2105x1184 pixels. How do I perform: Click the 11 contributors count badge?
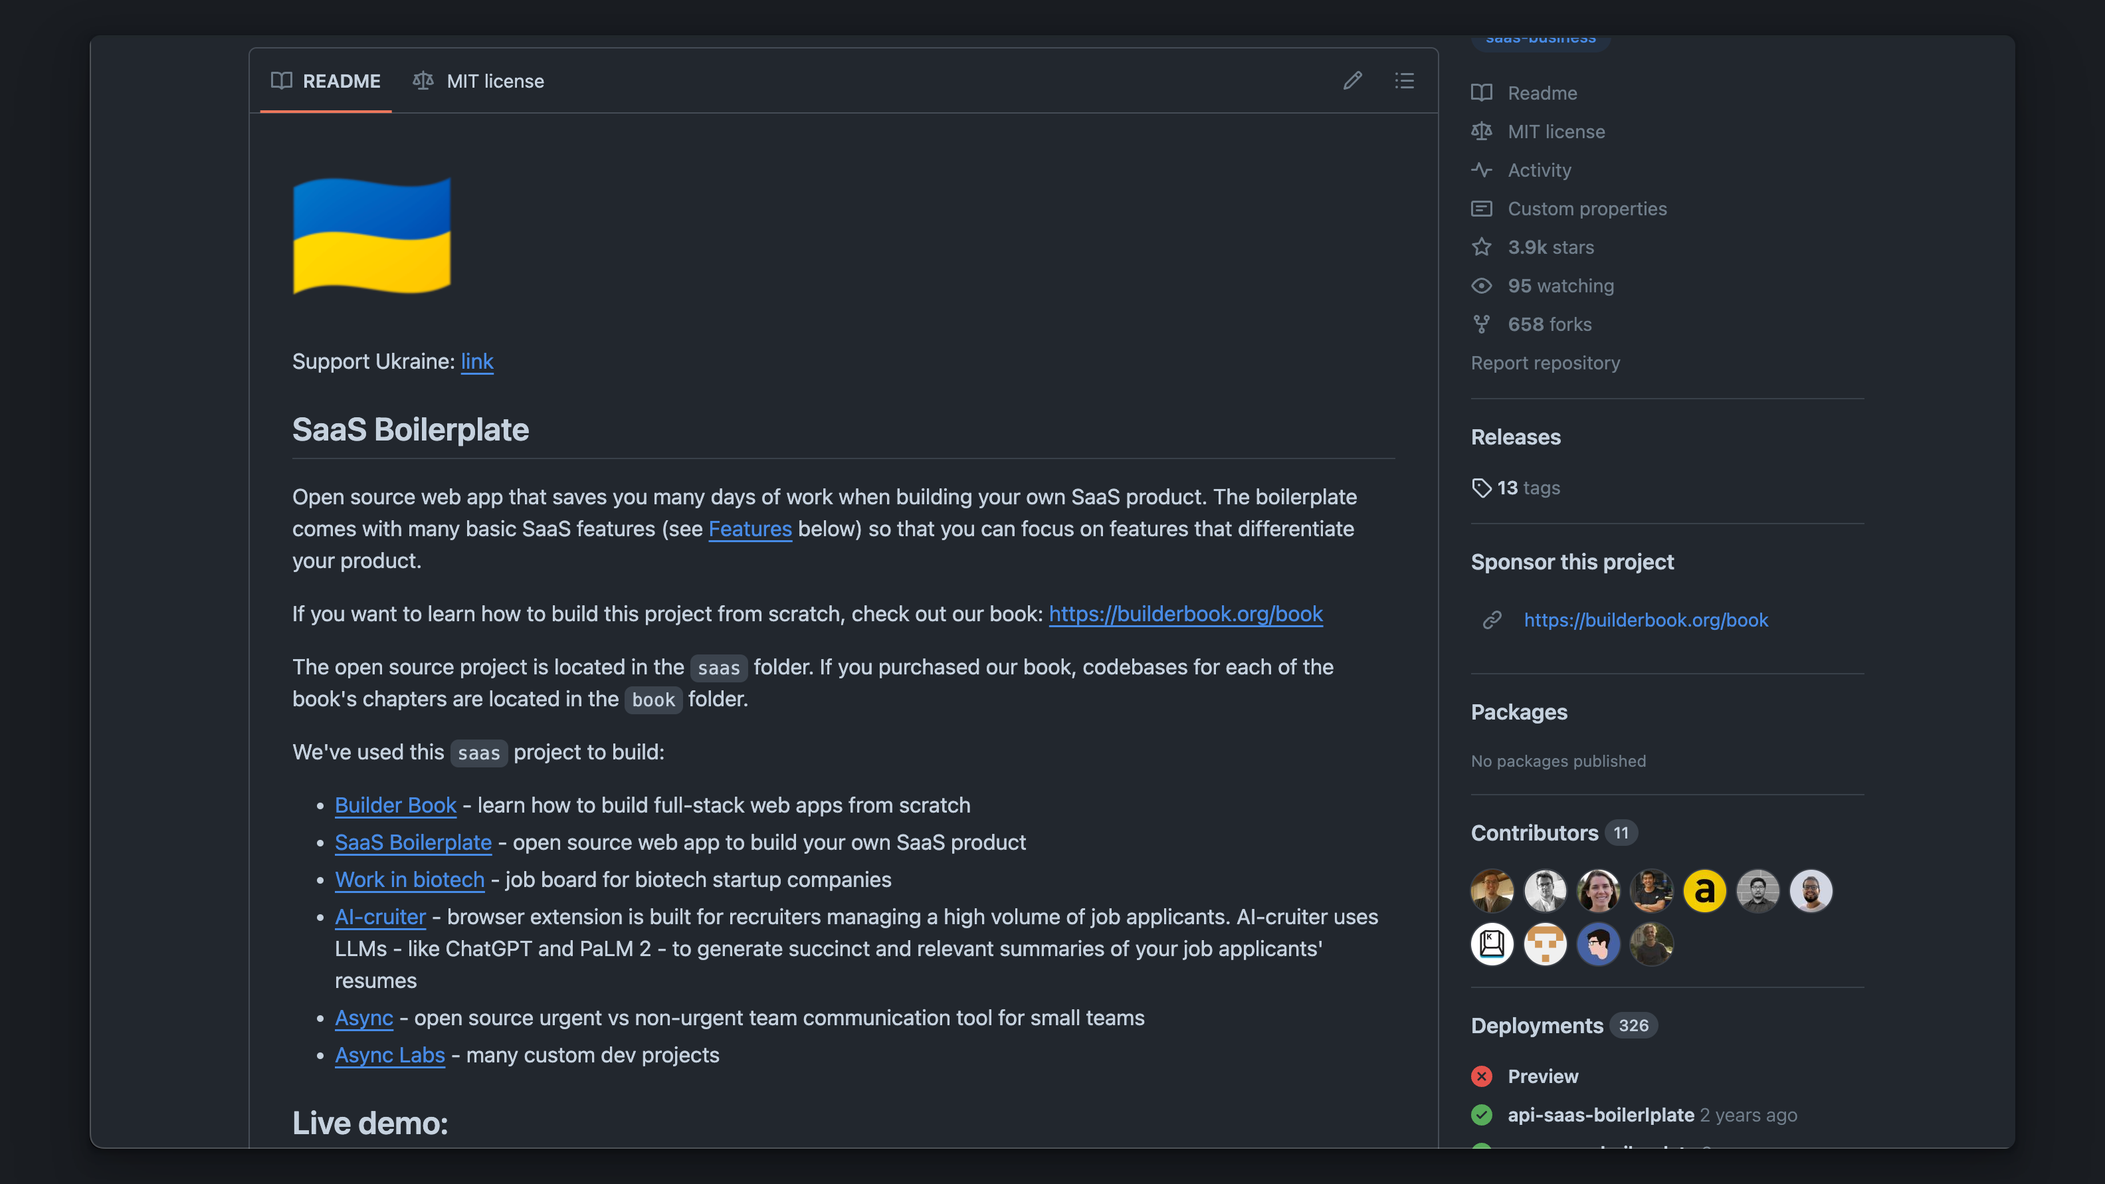(1621, 833)
